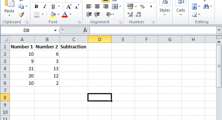Screen dimensions: 222x120
Task: Click Select All corner triangle
Action: (5, 40)
